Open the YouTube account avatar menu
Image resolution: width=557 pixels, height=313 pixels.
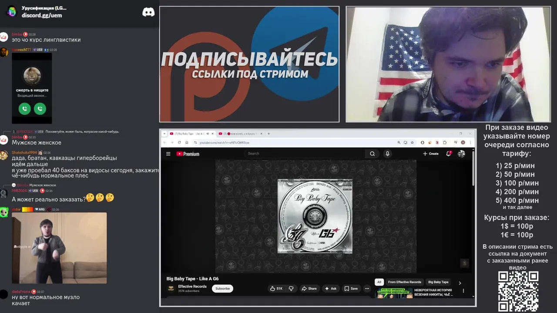(x=461, y=153)
